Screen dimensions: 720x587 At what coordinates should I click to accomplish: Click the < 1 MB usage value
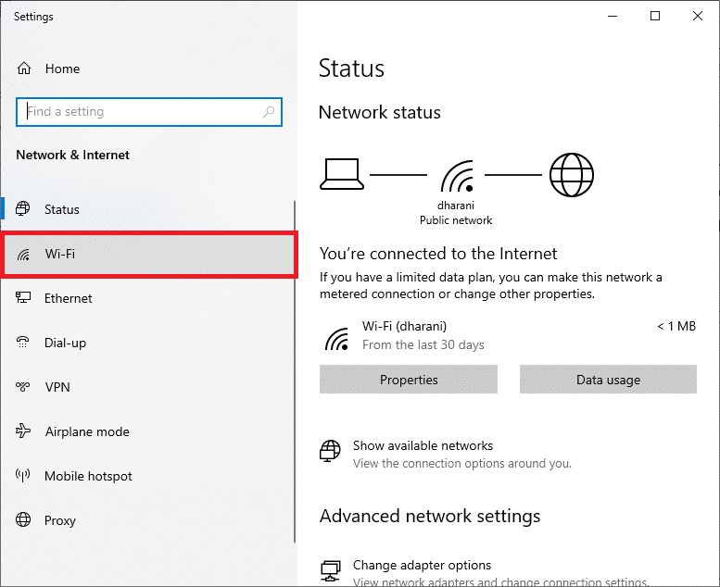coord(676,326)
